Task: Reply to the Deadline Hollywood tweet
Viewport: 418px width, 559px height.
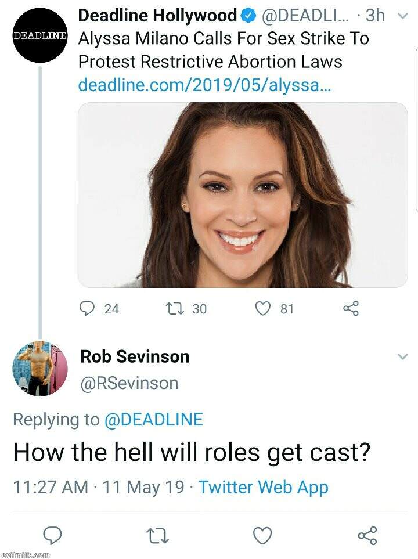Action: click(x=87, y=308)
